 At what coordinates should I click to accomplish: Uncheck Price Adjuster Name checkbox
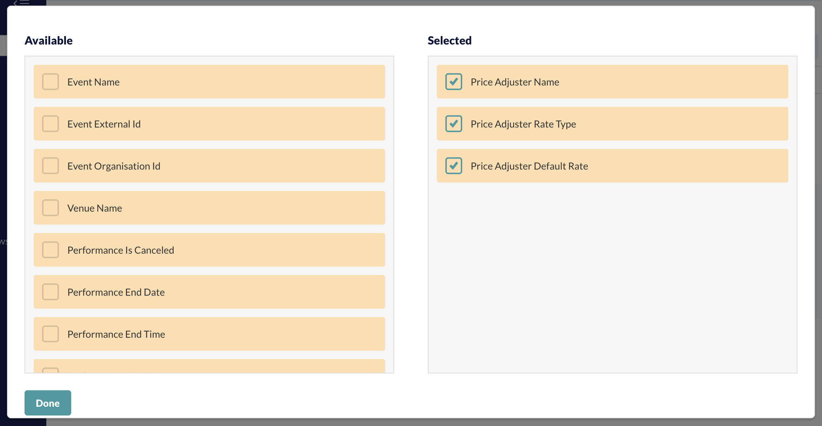click(454, 82)
